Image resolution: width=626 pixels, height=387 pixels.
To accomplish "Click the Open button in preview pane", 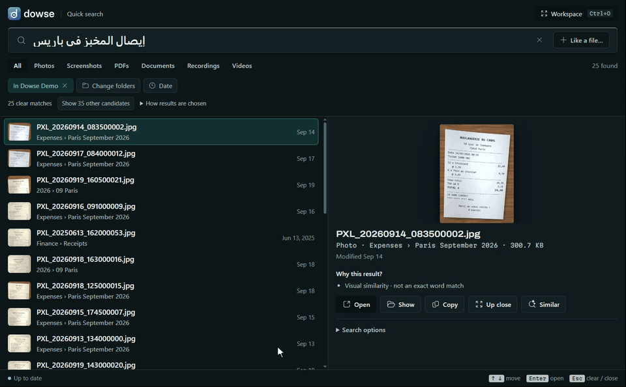I will [356, 304].
